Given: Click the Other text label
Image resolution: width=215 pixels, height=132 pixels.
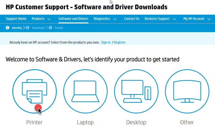Looking at the screenshot, I should pos(187,122).
